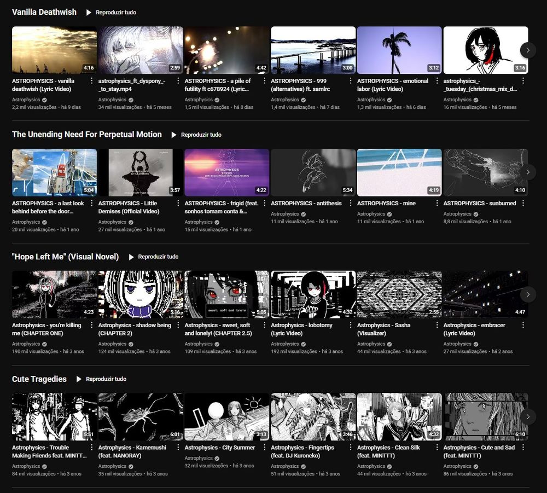Open options menu for astrophysics_ft_dyspony to_stay.mp4
Image resolution: width=547 pixels, height=493 pixels.
(x=178, y=81)
